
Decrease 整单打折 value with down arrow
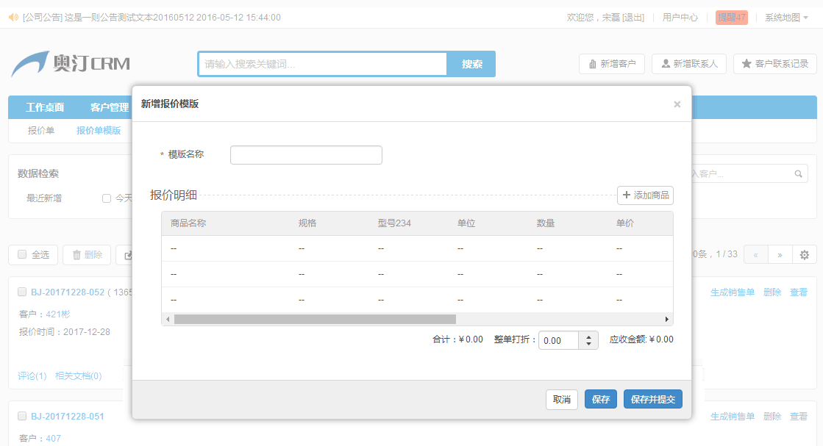[588, 345]
